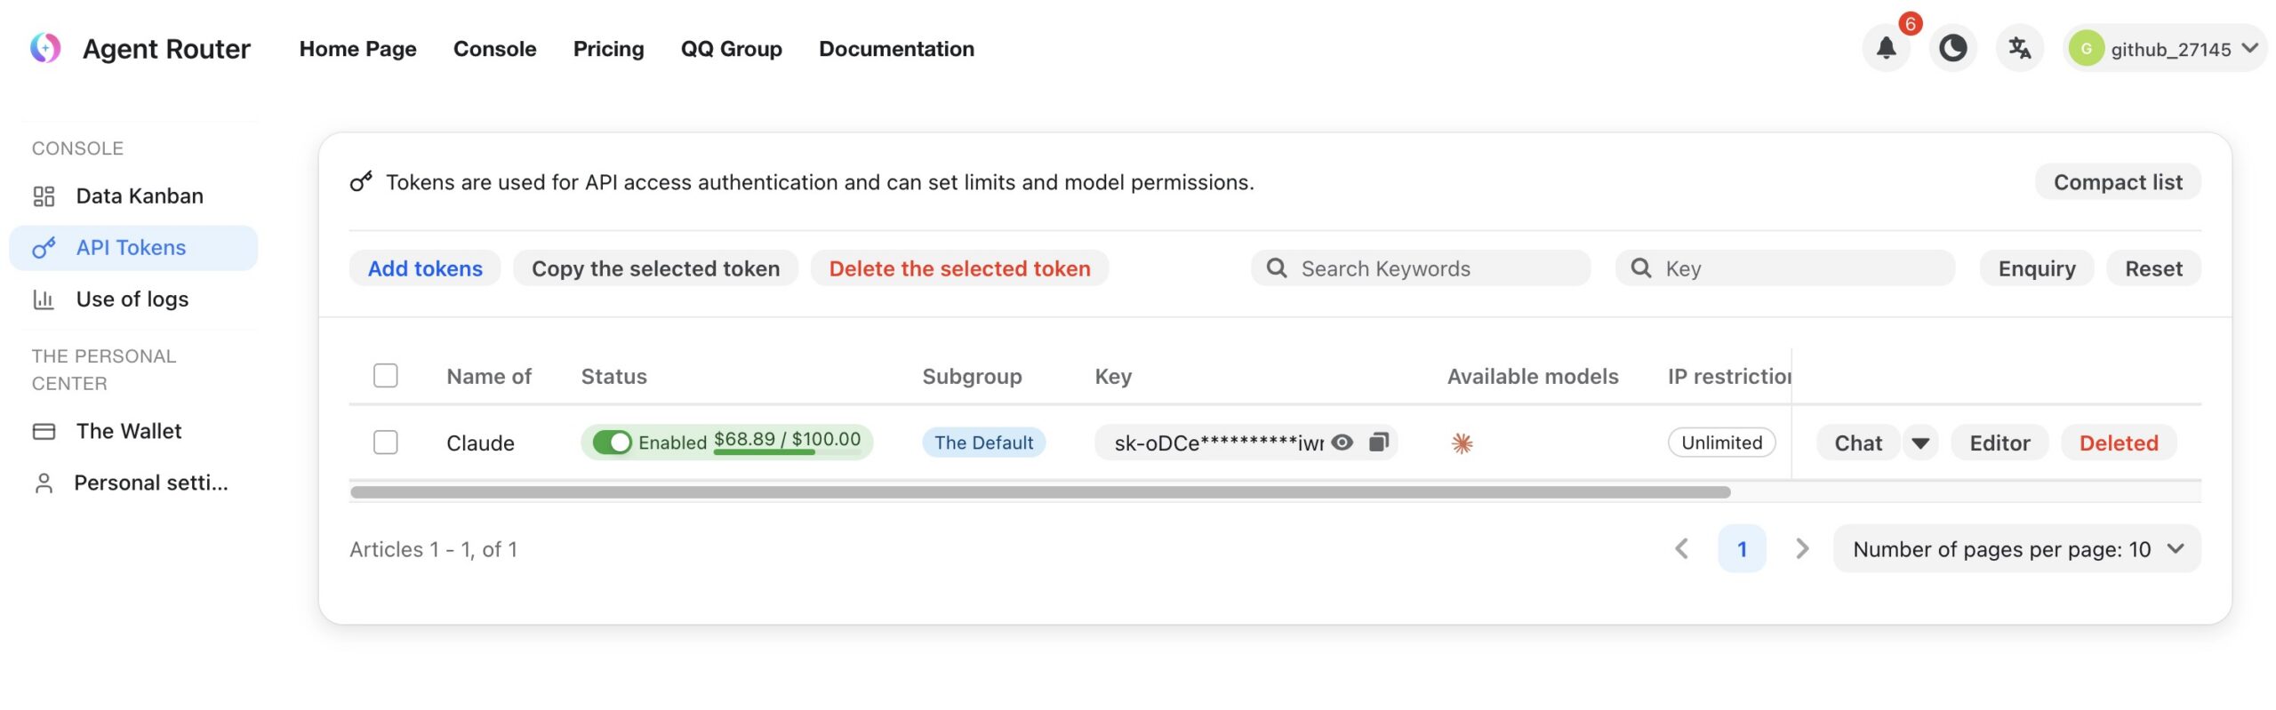
Task: Tick the select-all checkbox in table header
Action: pos(385,376)
